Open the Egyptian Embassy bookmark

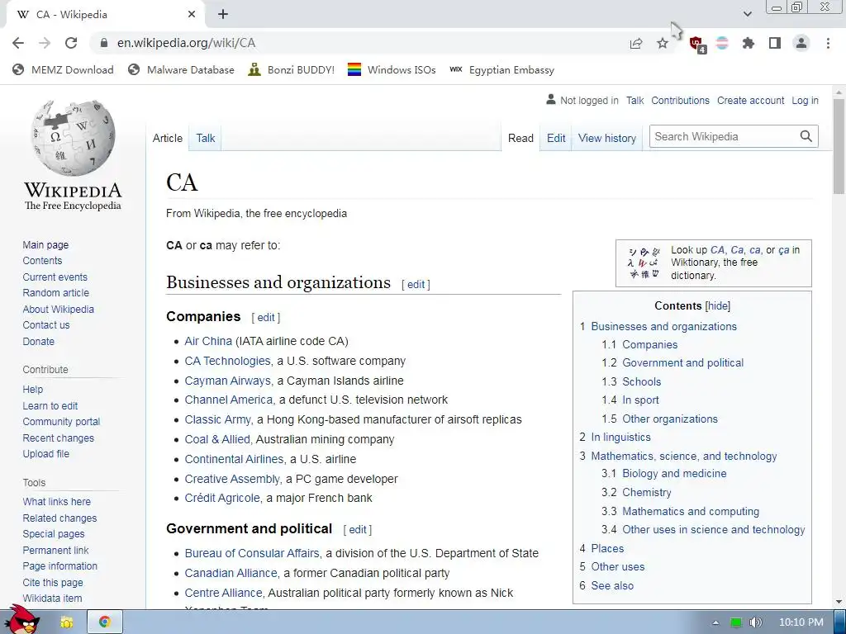501,69
